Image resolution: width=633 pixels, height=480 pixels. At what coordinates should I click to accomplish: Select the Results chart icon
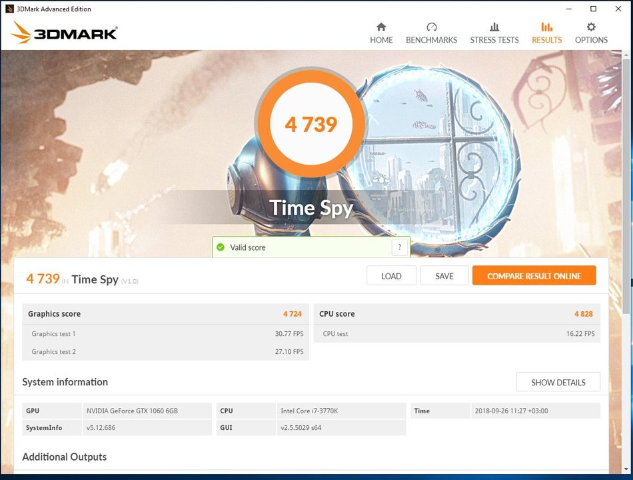click(546, 27)
